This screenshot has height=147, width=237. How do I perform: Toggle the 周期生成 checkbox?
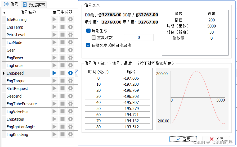coord(88,31)
